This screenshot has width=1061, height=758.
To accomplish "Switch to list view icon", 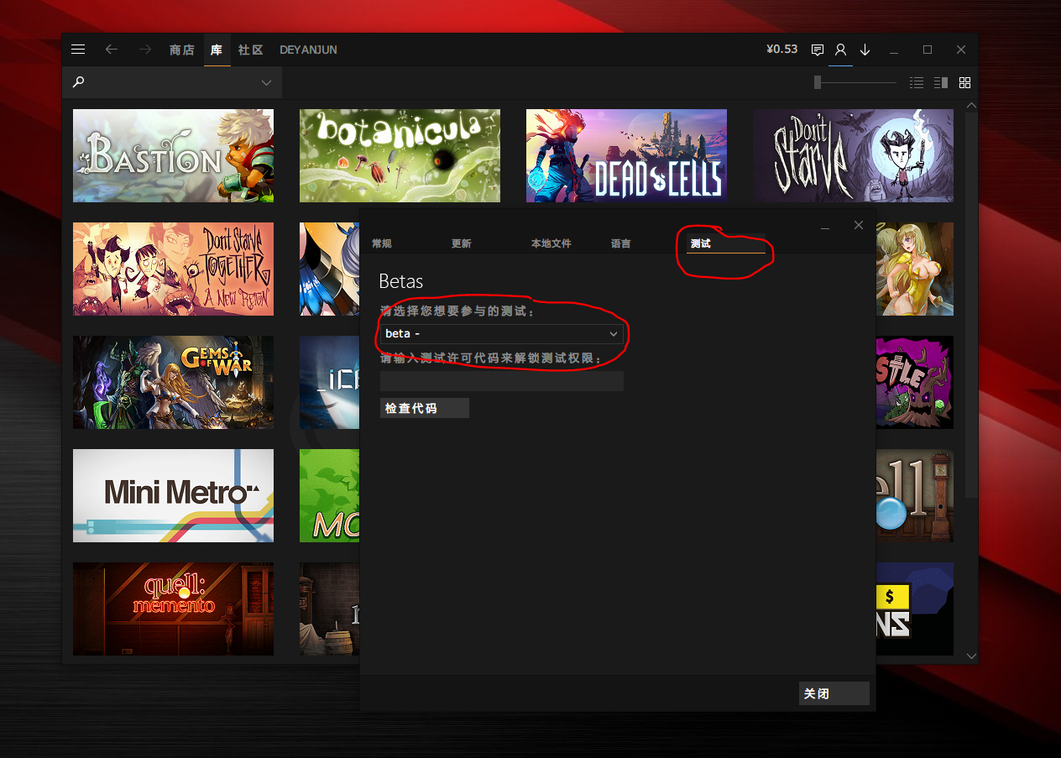I will [917, 82].
